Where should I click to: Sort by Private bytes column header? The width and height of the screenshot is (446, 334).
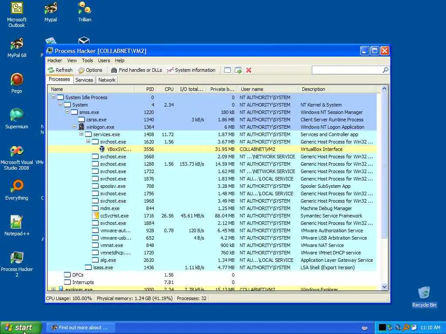click(x=222, y=89)
